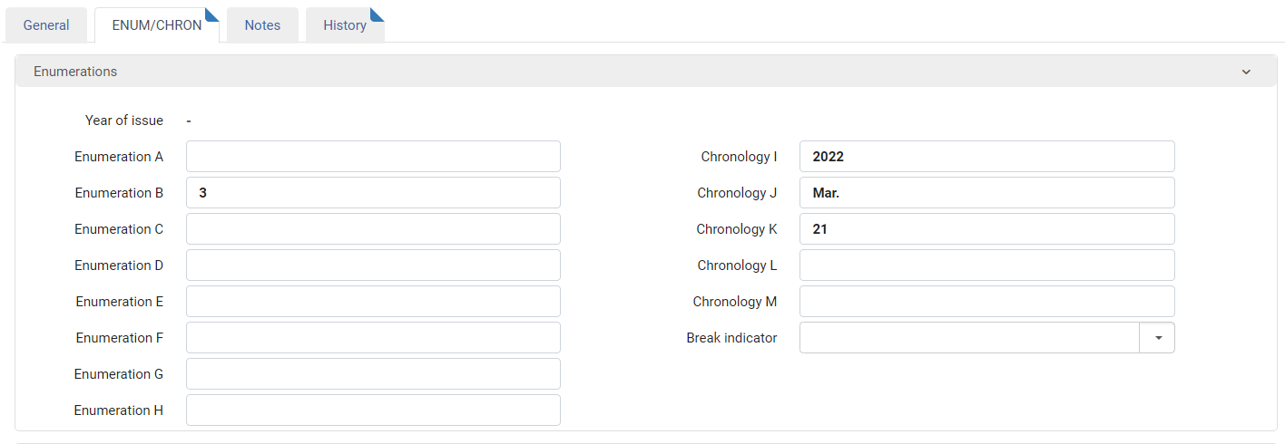The width and height of the screenshot is (1285, 444).
Task: Collapse the Enumerations section chevron
Action: pyautogui.click(x=1246, y=72)
